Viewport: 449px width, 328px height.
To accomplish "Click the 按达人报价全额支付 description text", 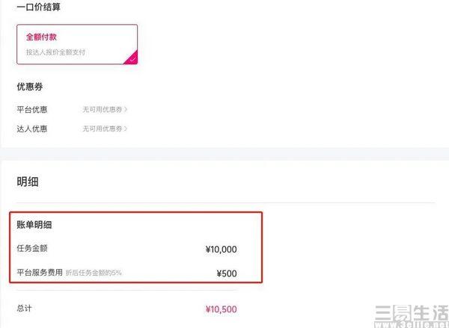I will point(56,53).
